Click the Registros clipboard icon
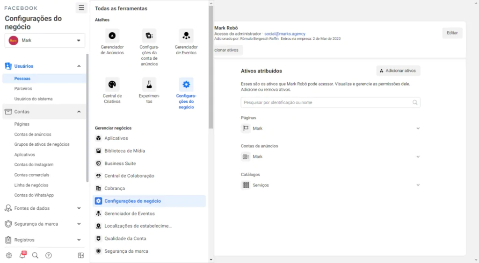This screenshot has width=479, height=263. click(x=8, y=240)
